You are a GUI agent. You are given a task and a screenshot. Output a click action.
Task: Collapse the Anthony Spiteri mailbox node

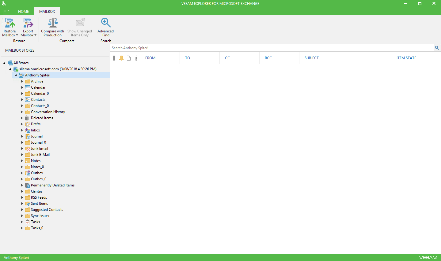coord(16,75)
